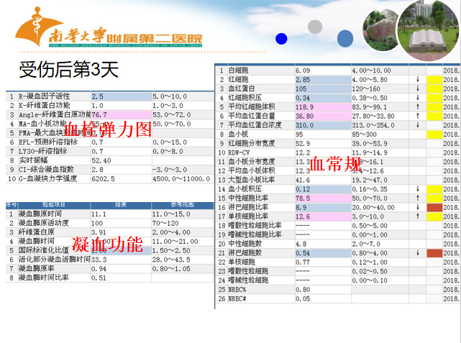
Task: Click the down arrow in the 红细胞 row
Action: (418, 79)
